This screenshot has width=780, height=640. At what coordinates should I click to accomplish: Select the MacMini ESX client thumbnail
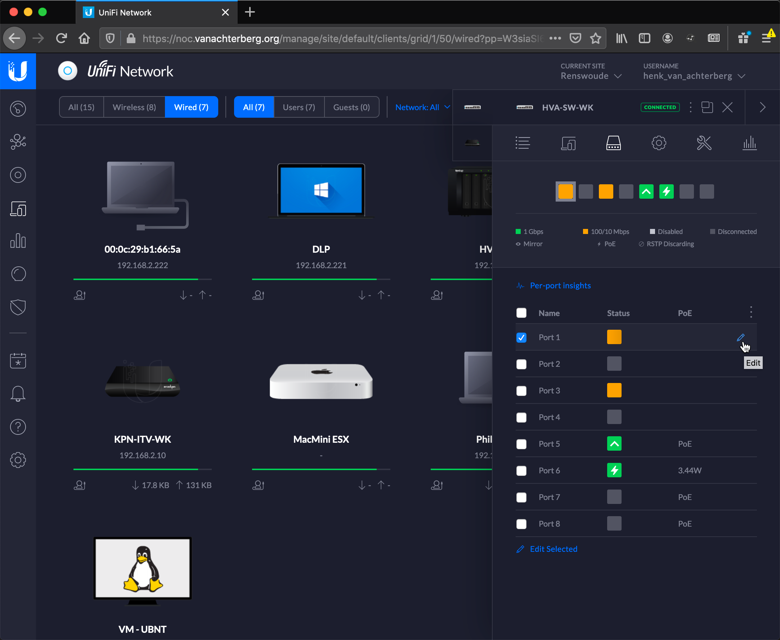321,381
